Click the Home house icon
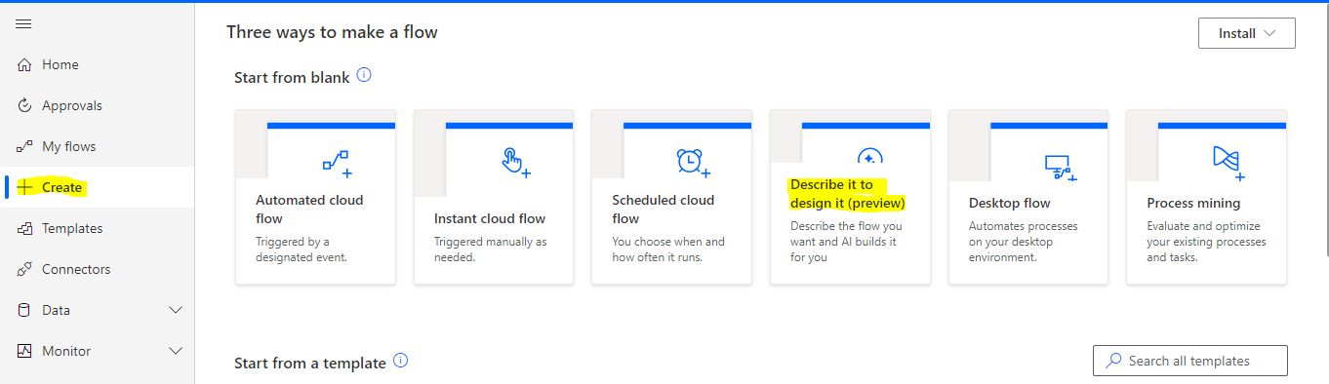Screen dimensions: 1329x384 [x=25, y=64]
